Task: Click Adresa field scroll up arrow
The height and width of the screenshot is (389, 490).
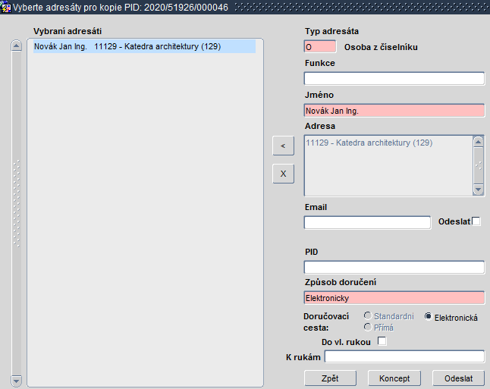Action: pos(479,142)
